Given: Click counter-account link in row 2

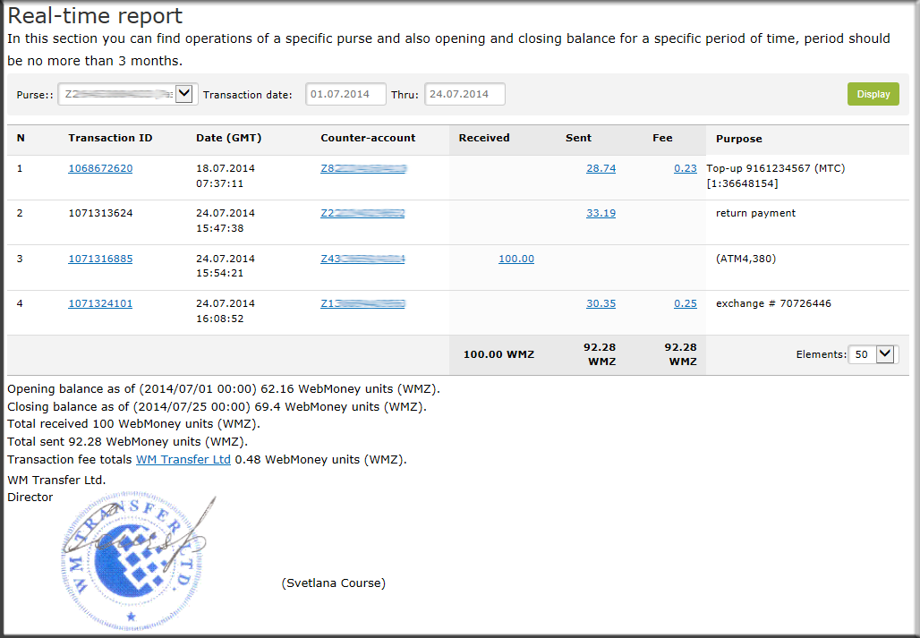Looking at the screenshot, I should click(362, 213).
